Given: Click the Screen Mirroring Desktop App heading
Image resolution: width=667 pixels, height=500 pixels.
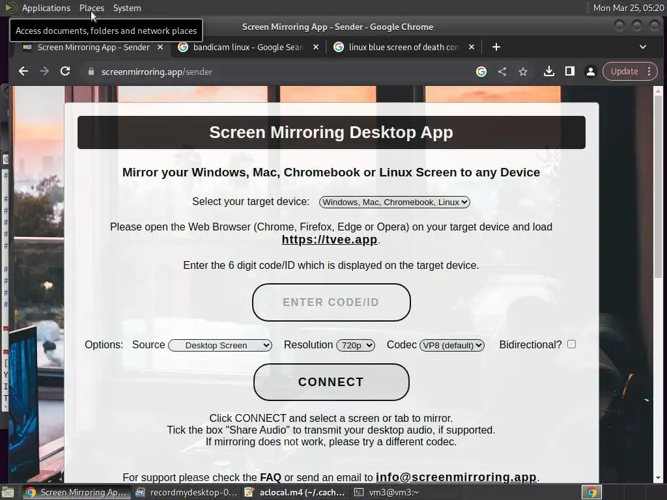Looking at the screenshot, I should pos(331,132).
